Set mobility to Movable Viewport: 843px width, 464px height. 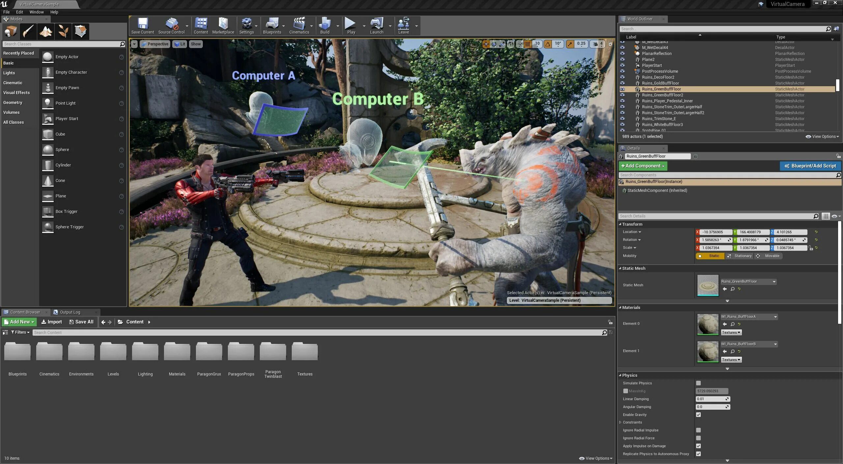tap(769, 256)
